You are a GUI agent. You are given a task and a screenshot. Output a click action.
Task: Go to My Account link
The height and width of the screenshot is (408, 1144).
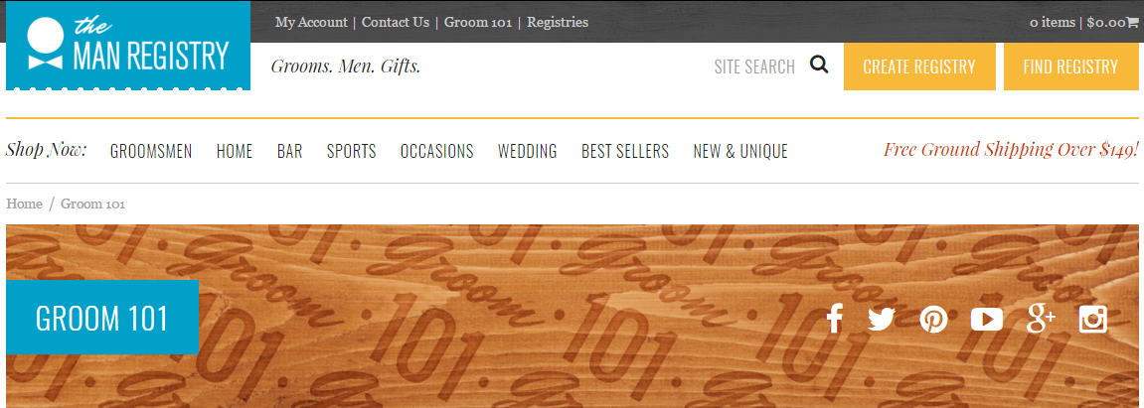[311, 23]
